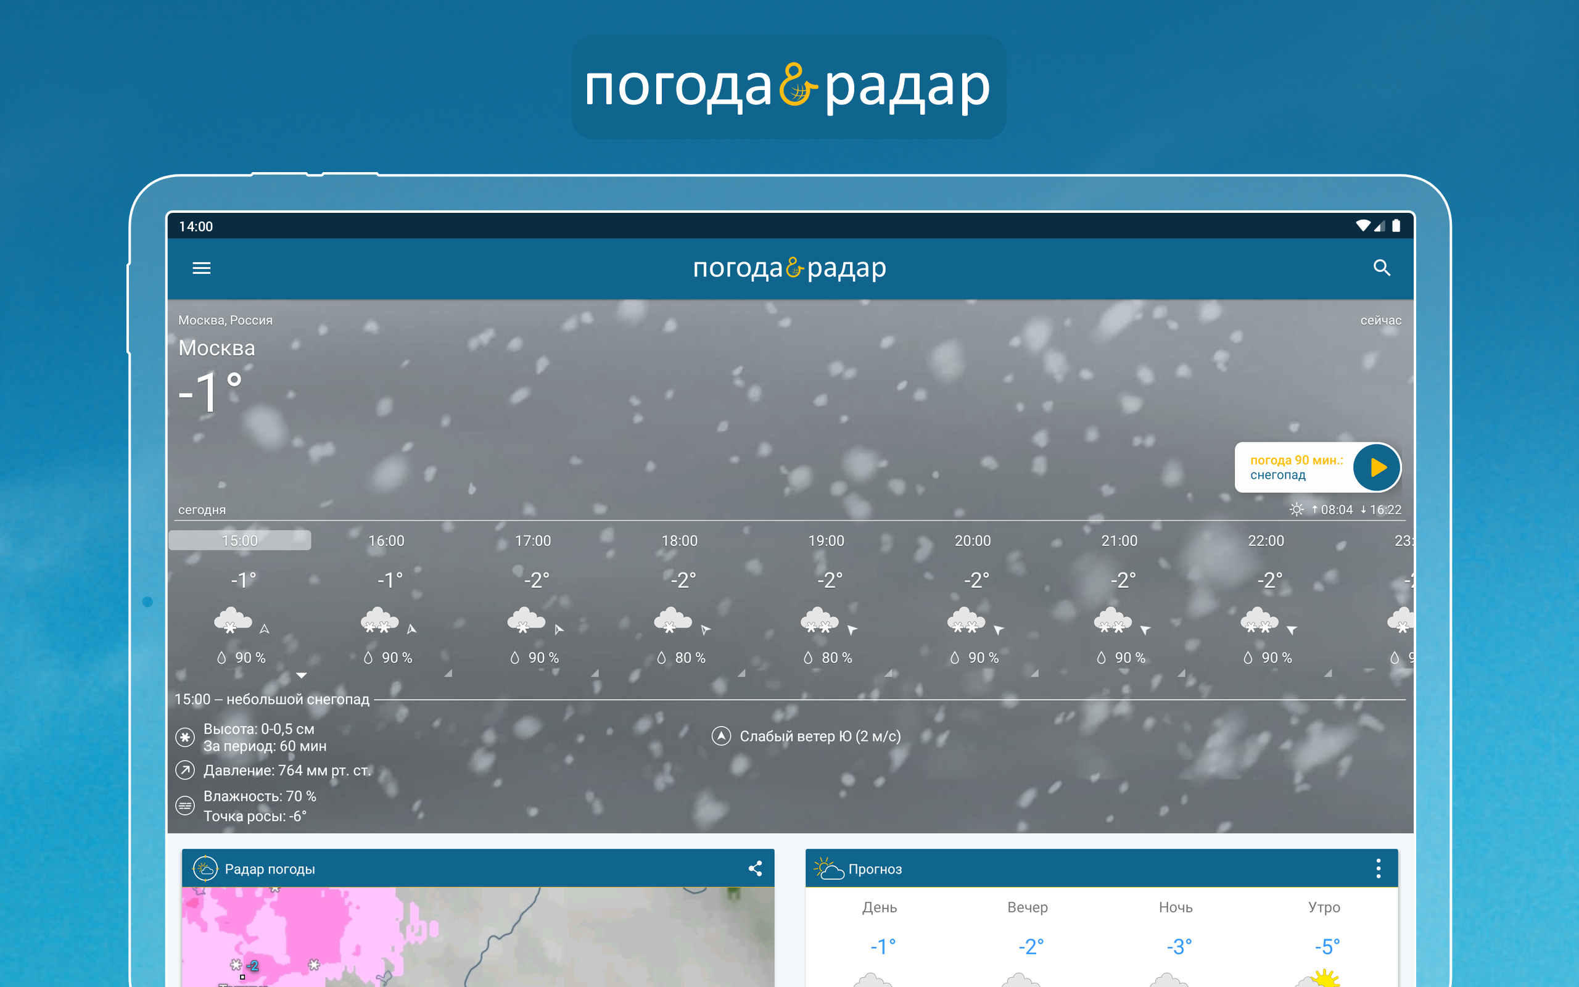This screenshot has height=987, width=1579.
Task: Open Прогноз card three-dot menu
Action: coord(1378,868)
